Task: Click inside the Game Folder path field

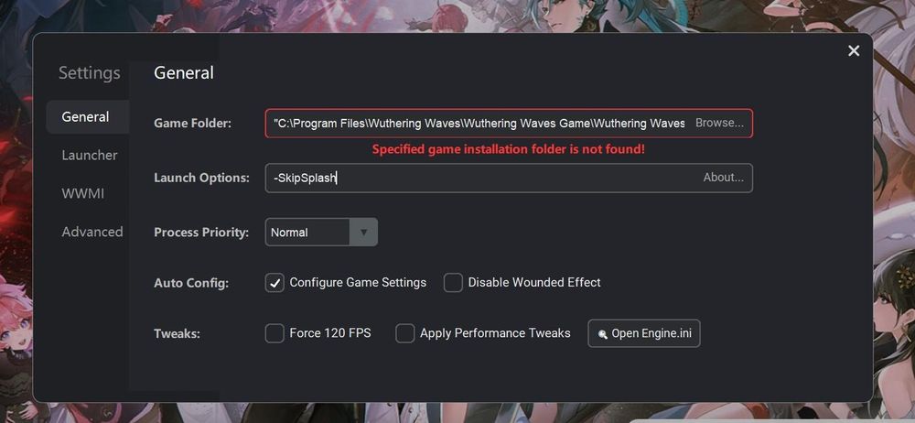Action: (x=479, y=124)
